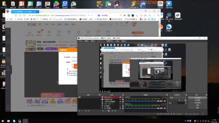The width and height of the screenshot is (219, 123).
Task: Open Windows Start menu
Action: click(3, 121)
